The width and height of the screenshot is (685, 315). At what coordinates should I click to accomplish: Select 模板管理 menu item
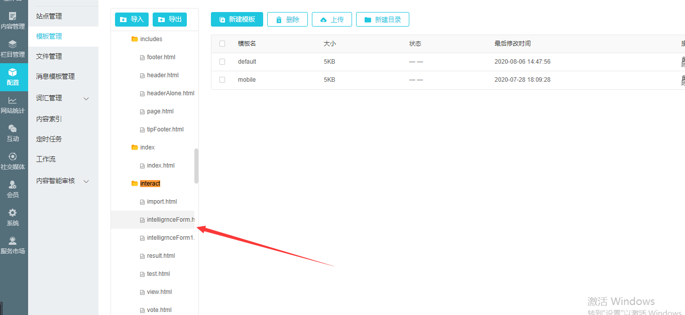pos(63,36)
